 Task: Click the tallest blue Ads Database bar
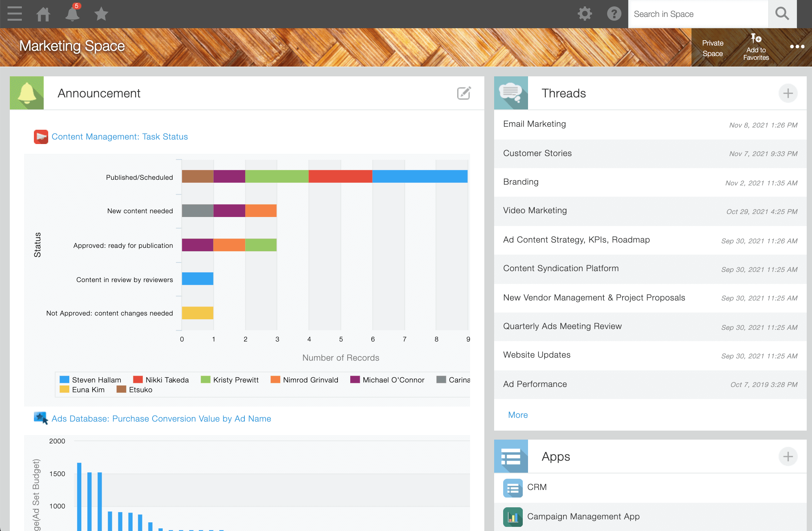tap(79, 496)
